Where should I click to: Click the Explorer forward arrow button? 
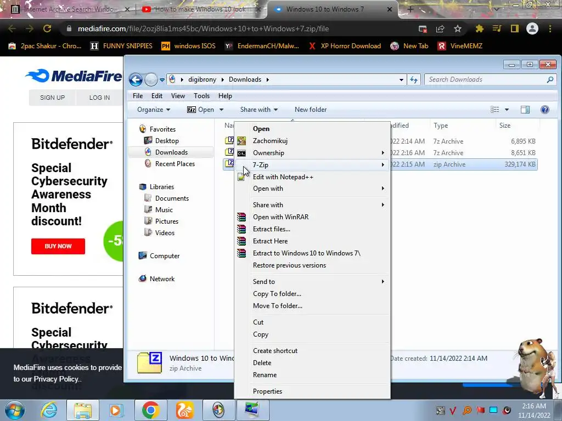(x=151, y=79)
